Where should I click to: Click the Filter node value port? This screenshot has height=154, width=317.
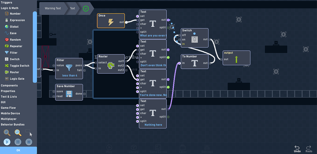[54, 65]
